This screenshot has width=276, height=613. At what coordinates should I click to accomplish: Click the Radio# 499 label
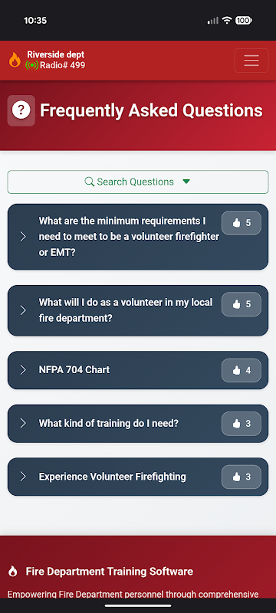point(63,65)
